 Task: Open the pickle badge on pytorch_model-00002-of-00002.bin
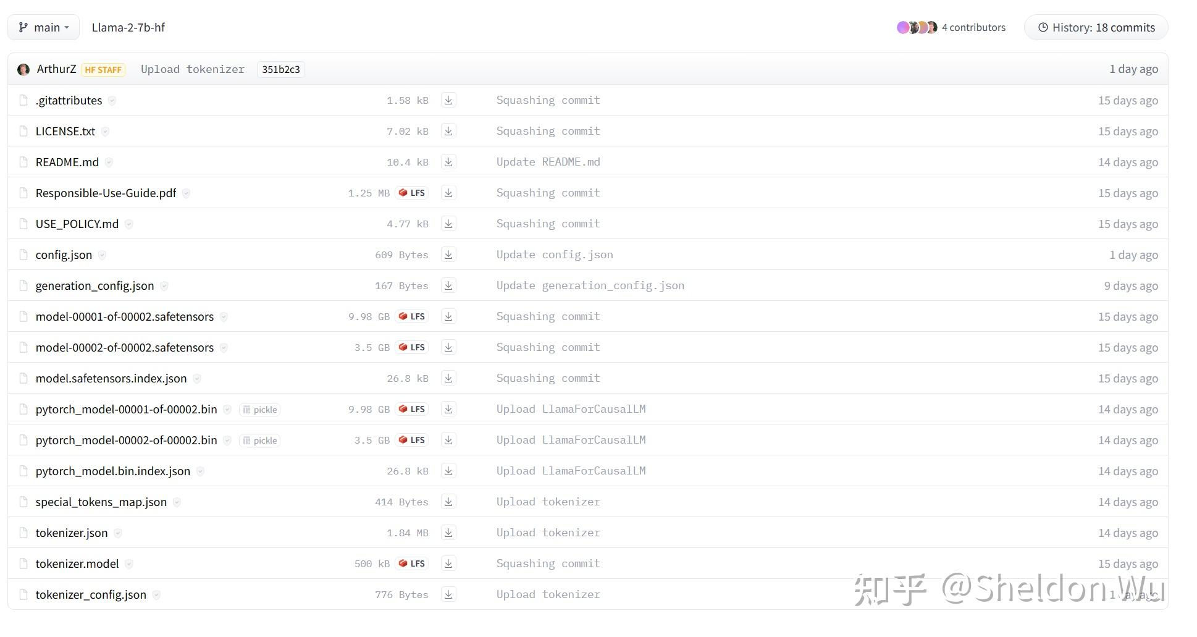259,440
